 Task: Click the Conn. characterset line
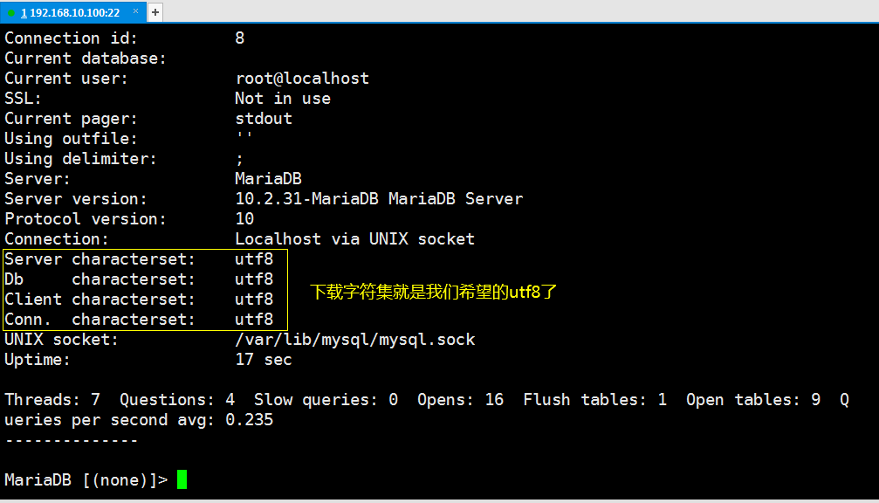(x=139, y=320)
